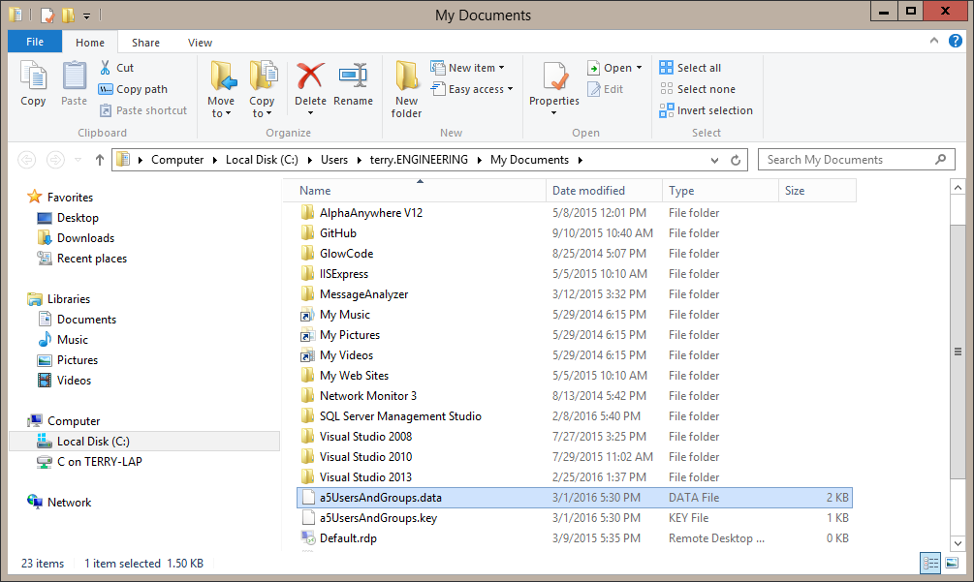Switch to the Home ribbon tab
974x582 pixels.
click(x=90, y=43)
